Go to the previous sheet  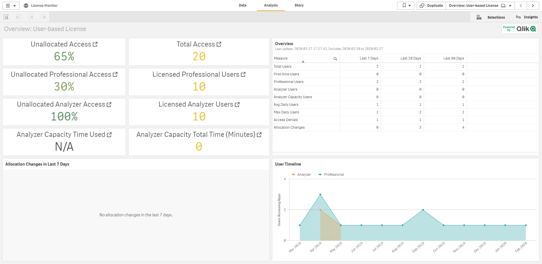pos(521,6)
